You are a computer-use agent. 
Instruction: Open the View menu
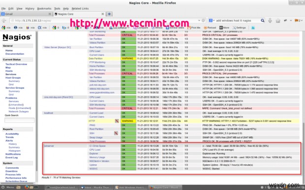19,8
